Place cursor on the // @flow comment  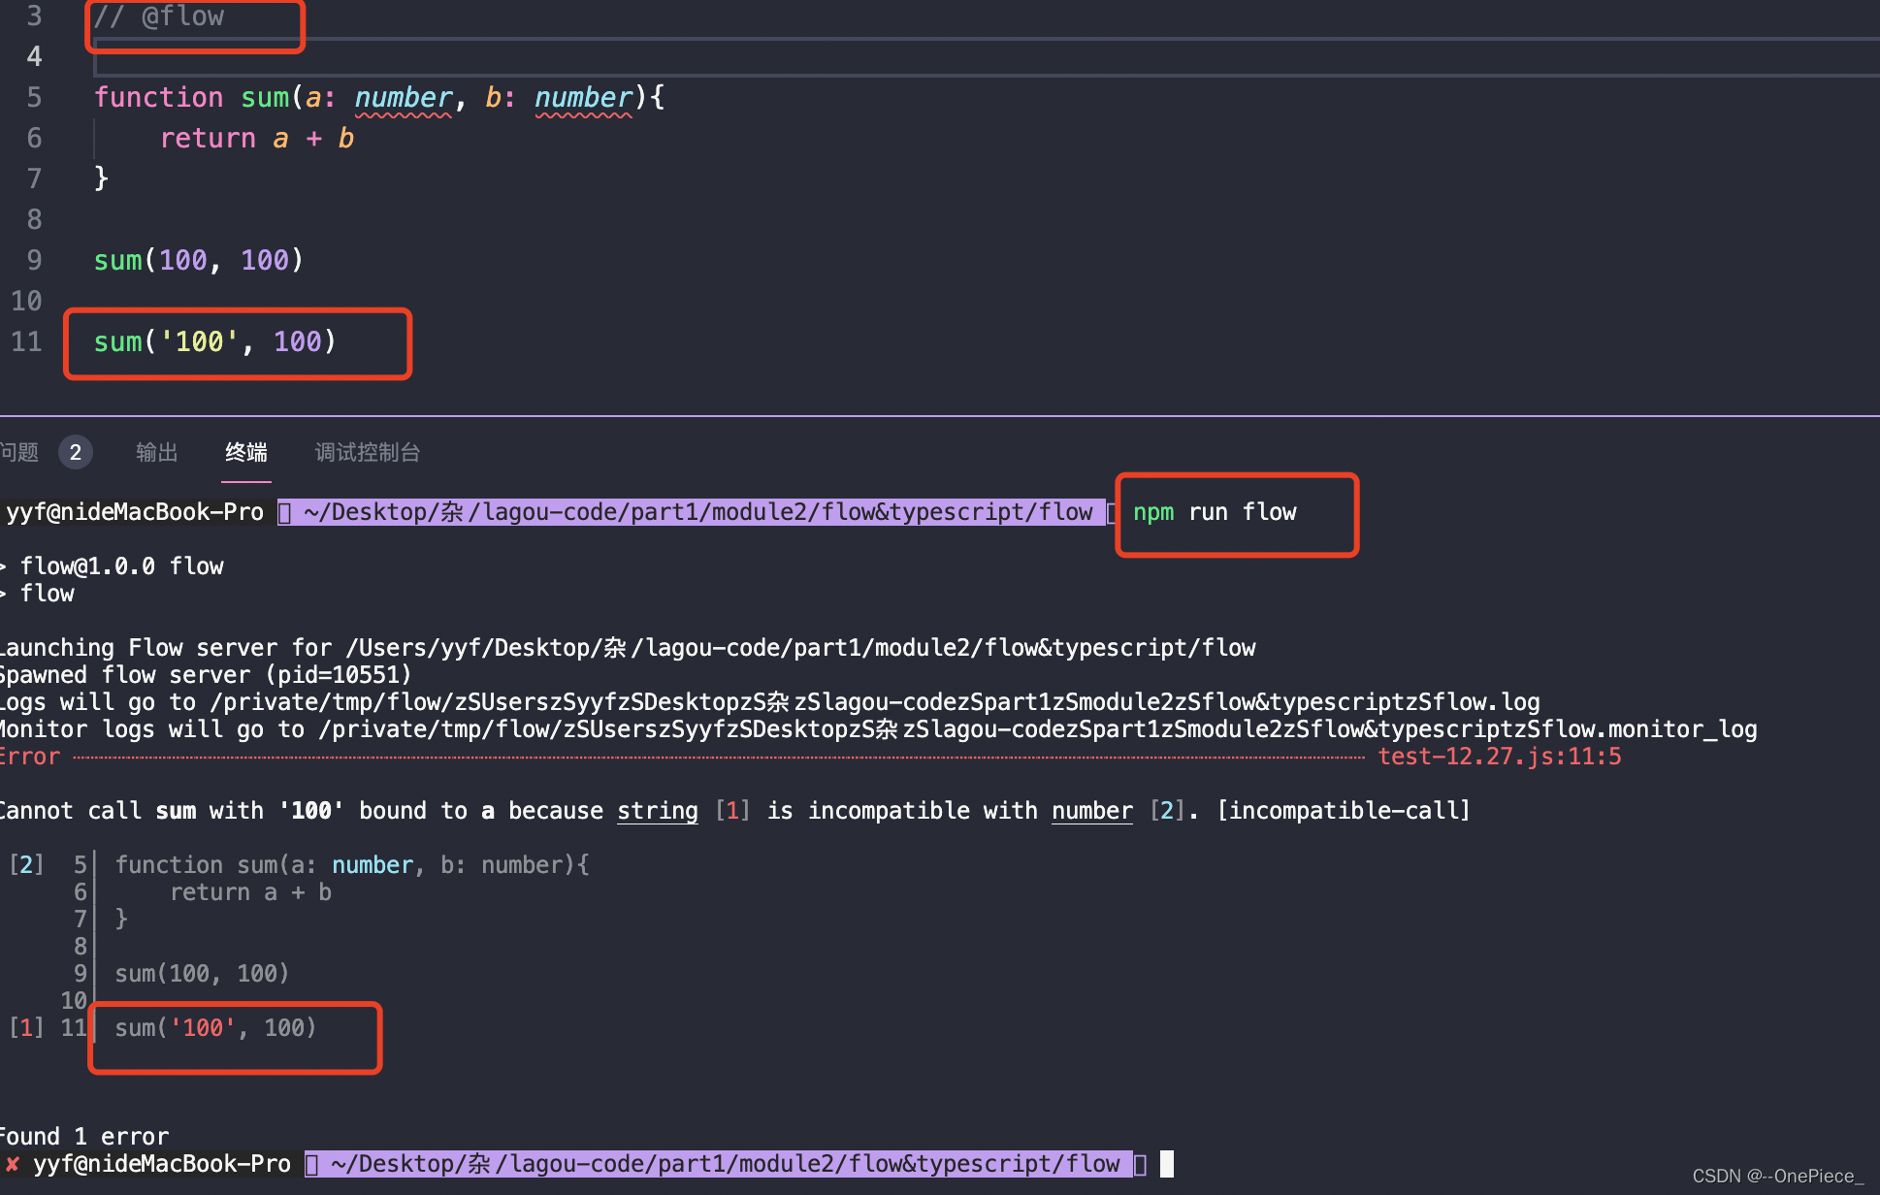159,16
